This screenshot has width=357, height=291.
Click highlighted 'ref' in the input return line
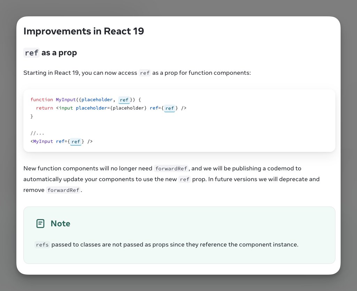(169, 108)
